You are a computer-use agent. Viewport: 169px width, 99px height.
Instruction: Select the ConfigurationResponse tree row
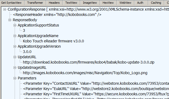coord(88,10)
